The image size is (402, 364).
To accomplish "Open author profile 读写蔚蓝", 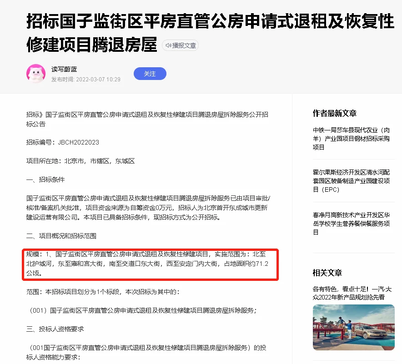I will pyautogui.click(x=64, y=69).
